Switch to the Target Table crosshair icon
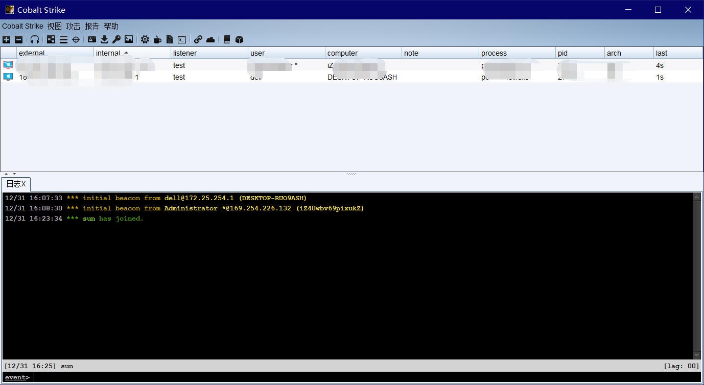This screenshot has height=385, width=704. click(x=76, y=39)
